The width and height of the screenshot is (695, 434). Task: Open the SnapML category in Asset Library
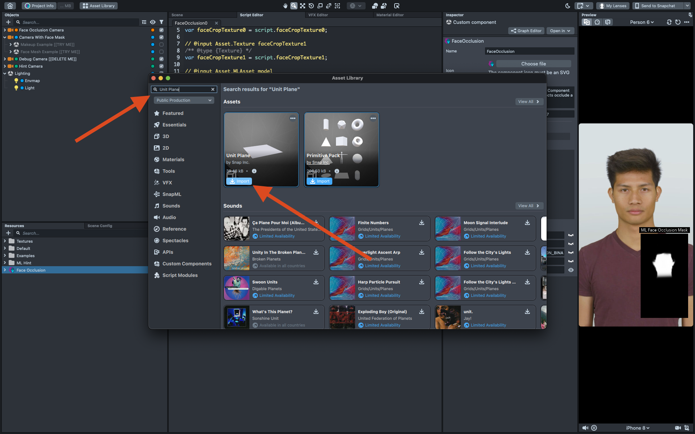click(172, 194)
